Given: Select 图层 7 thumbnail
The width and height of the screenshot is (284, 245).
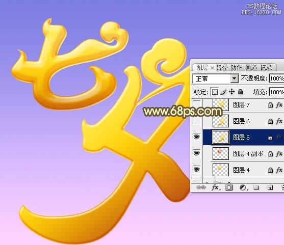Looking at the screenshot, I should point(221,104).
